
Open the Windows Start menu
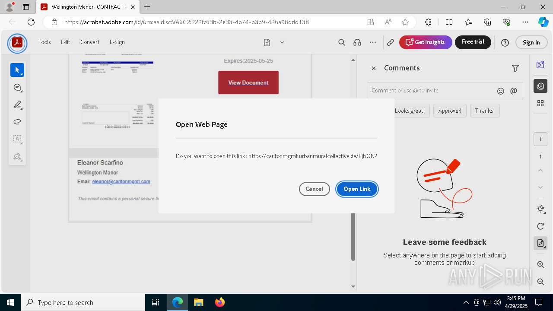[x=10, y=302]
